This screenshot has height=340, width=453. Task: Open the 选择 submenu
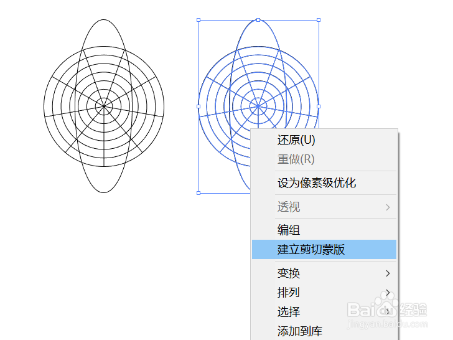(324, 311)
